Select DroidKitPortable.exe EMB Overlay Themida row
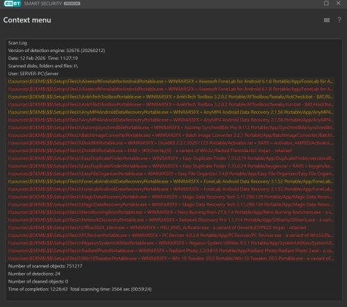Viewport: 347px width, 307px height. tap(171, 151)
